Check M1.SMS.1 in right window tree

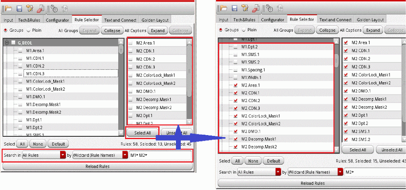tap(235, 55)
